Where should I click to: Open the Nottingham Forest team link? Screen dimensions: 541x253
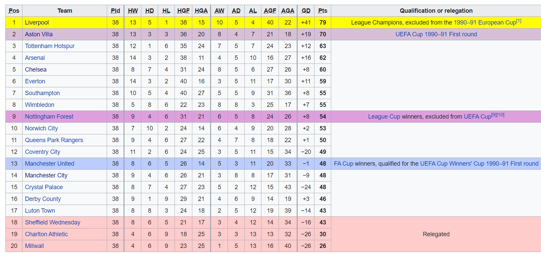click(x=49, y=117)
